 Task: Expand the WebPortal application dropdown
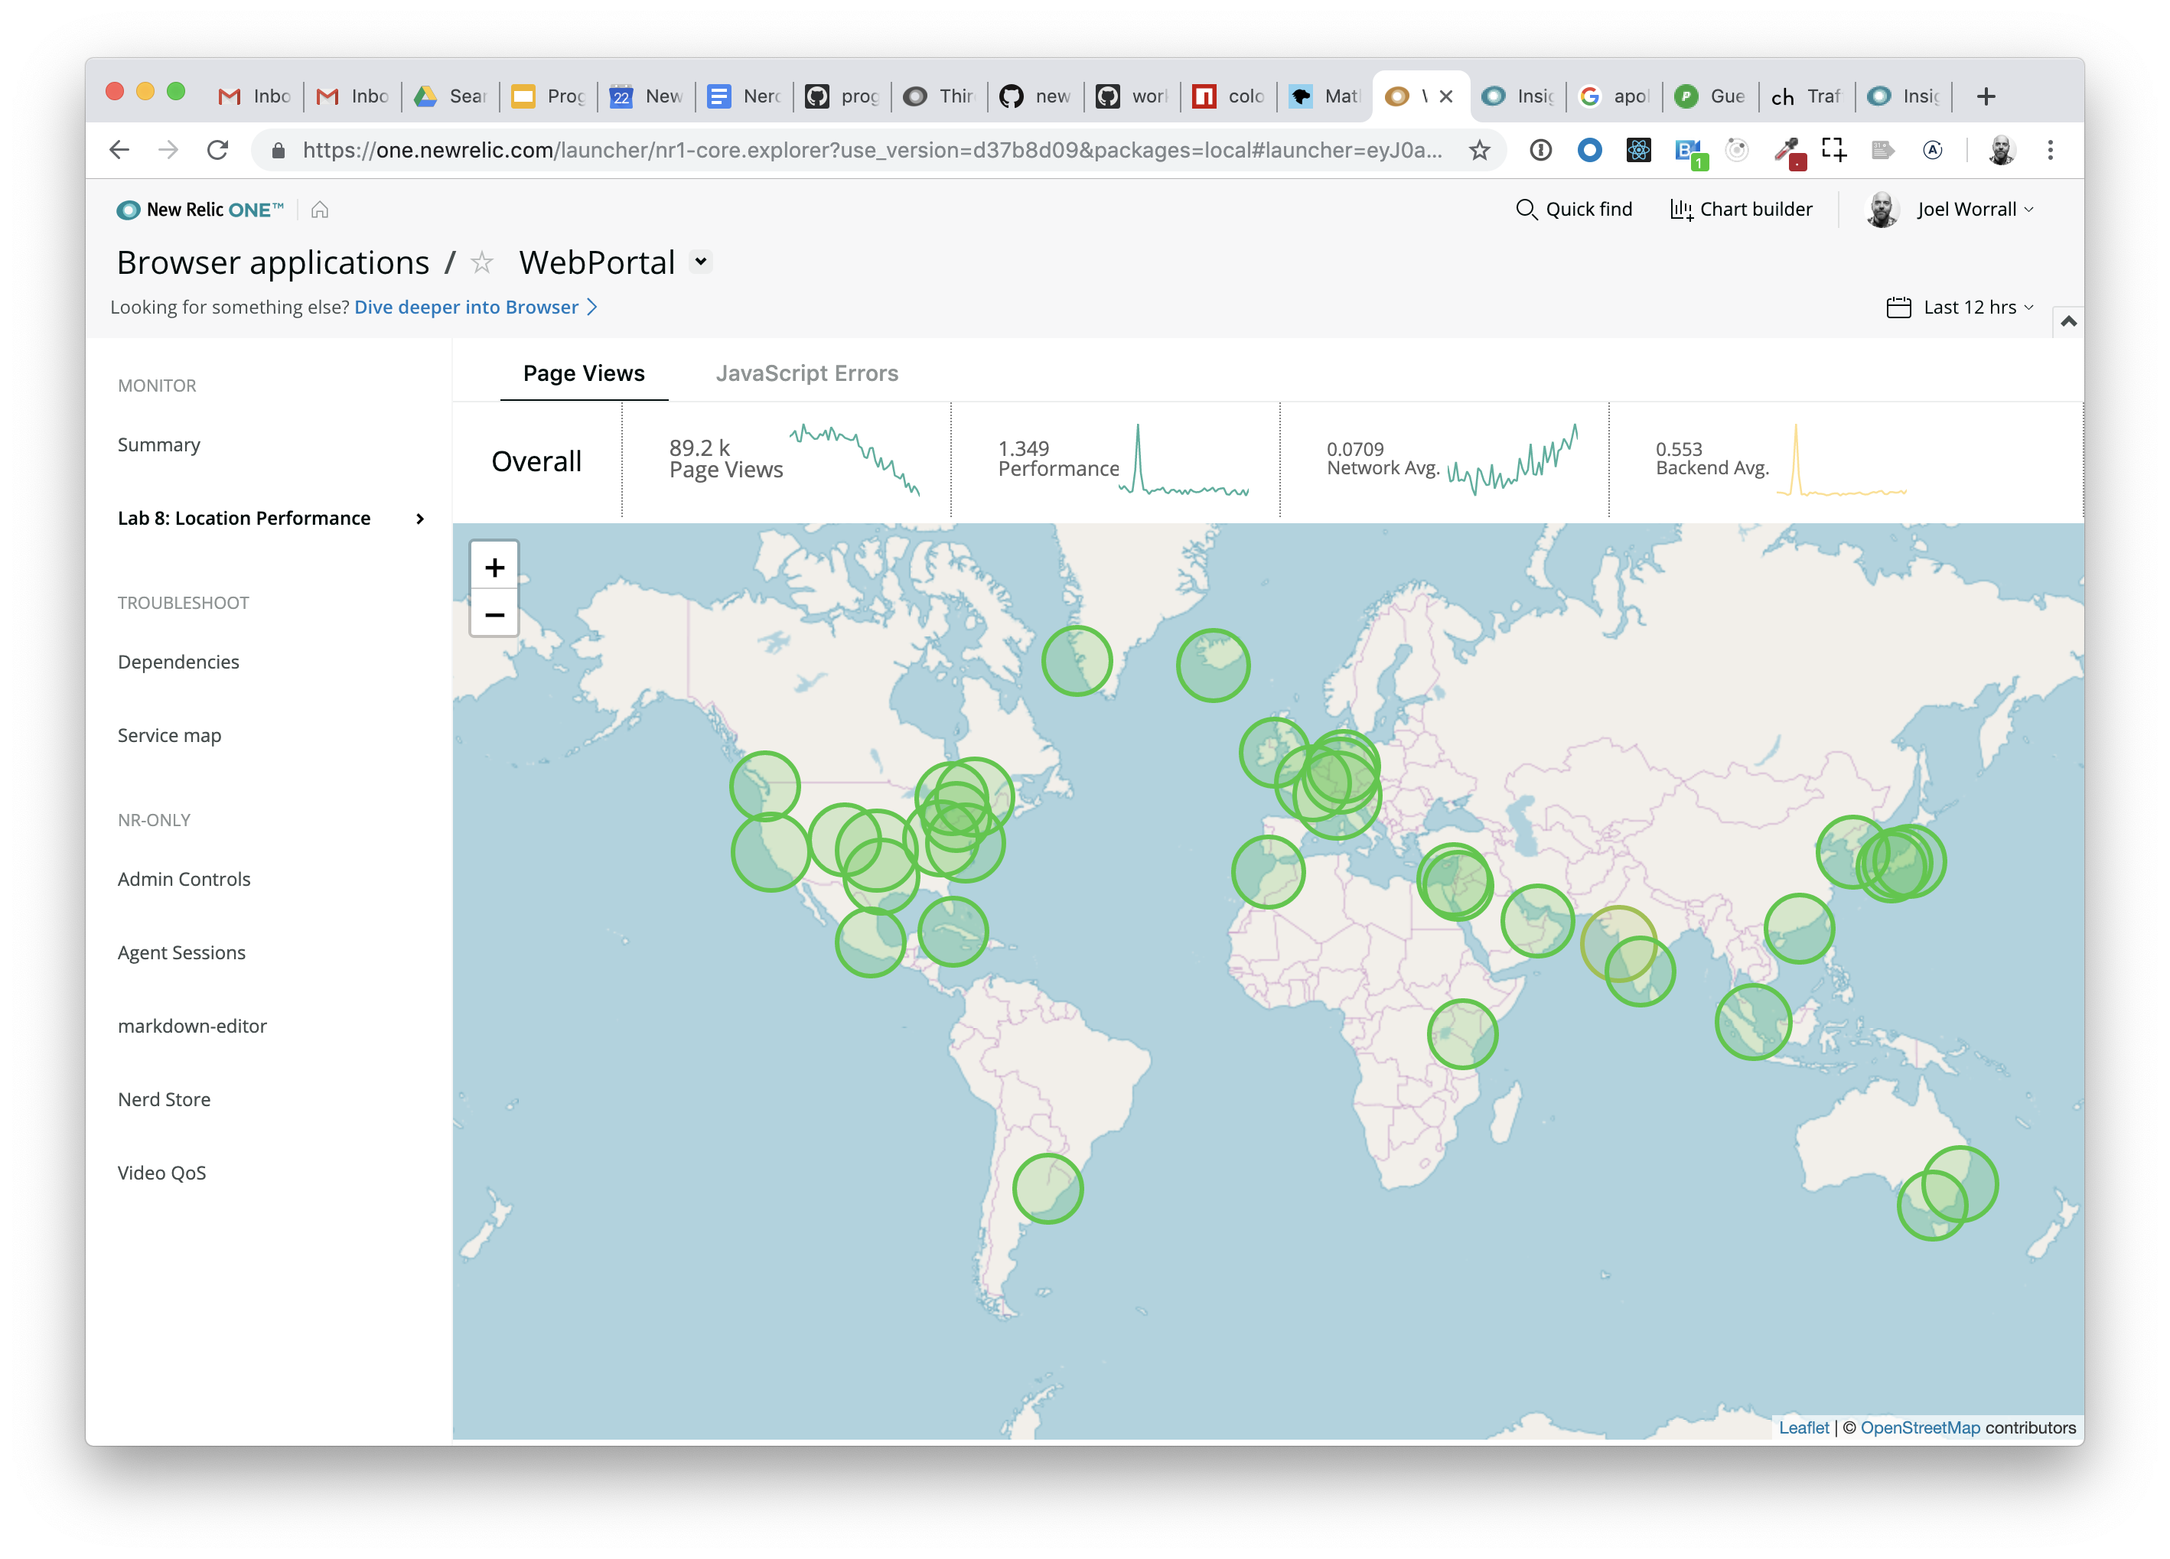(702, 262)
